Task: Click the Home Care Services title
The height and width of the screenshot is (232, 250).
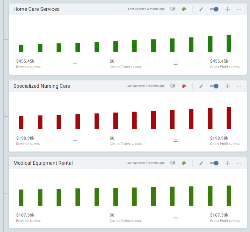Action: pos(36,9)
